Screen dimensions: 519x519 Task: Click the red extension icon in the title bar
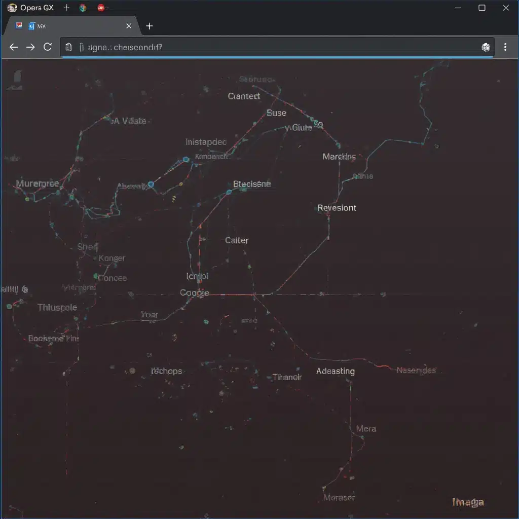point(100,8)
